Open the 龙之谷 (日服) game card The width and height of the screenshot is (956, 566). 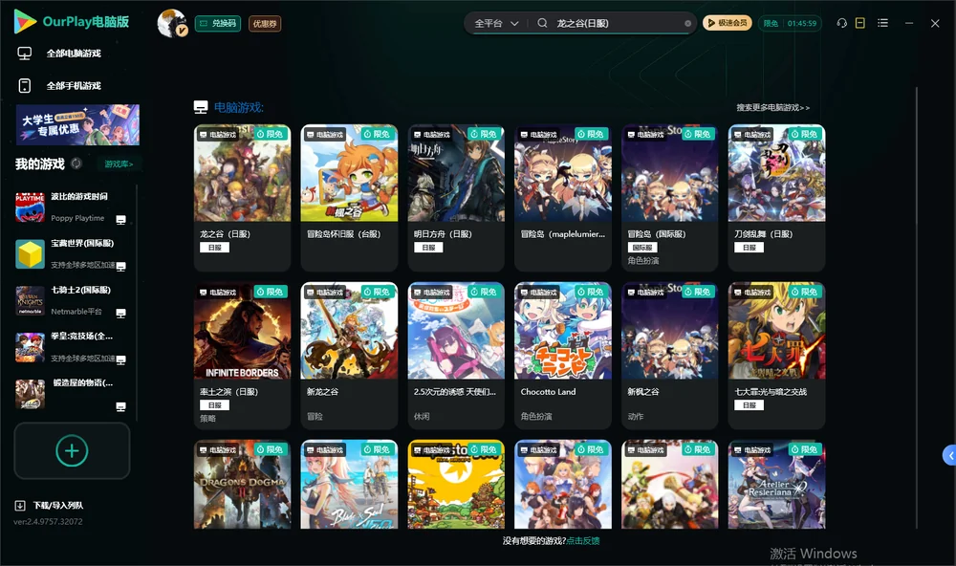243,198
